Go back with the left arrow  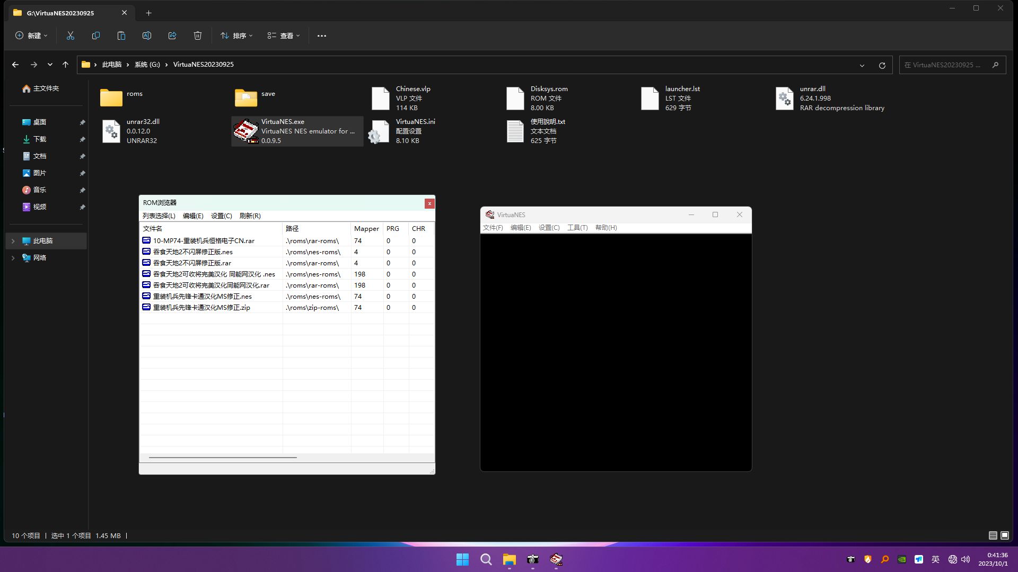15,65
